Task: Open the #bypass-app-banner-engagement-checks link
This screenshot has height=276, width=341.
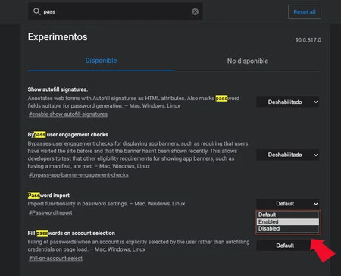Action: 79,175
